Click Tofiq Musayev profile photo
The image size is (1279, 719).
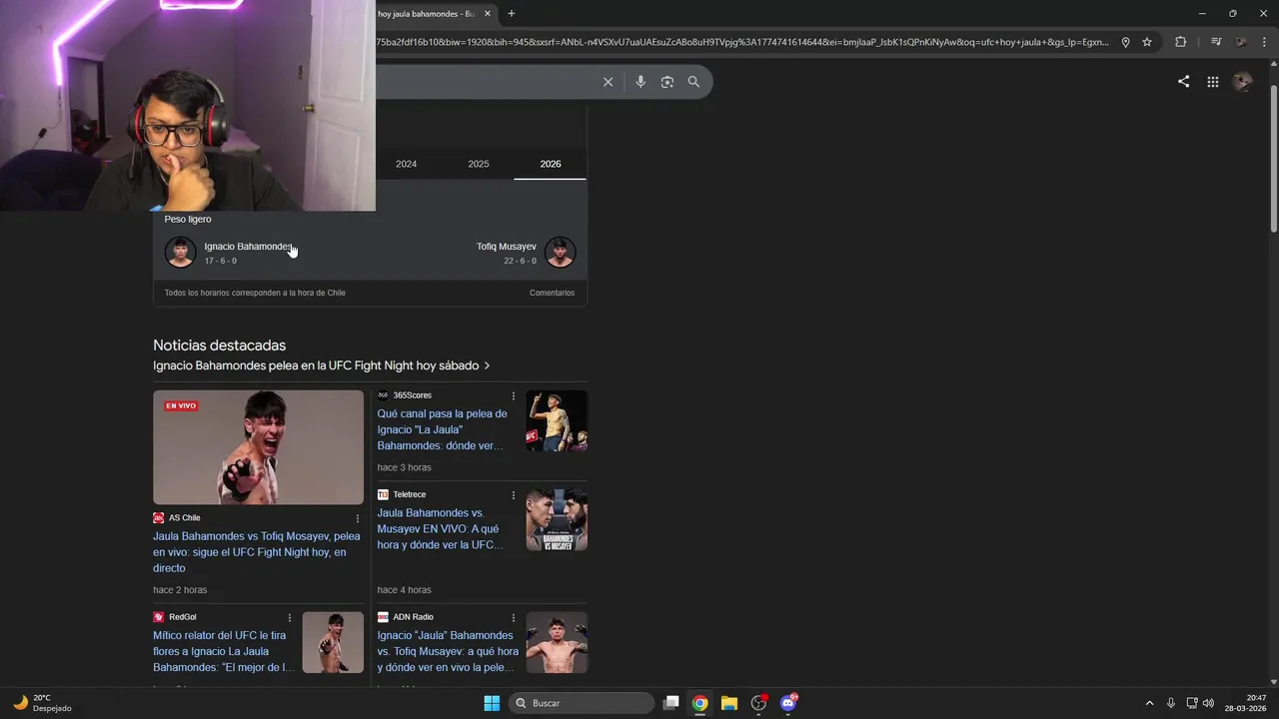[x=561, y=252]
